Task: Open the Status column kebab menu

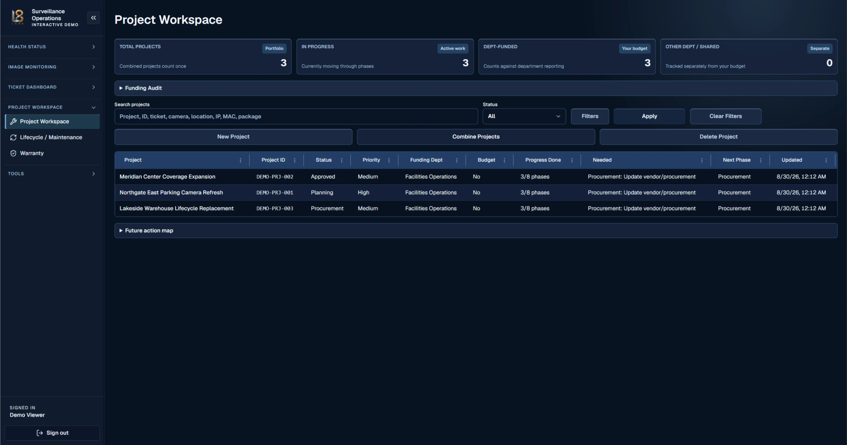Action: point(342,160)
